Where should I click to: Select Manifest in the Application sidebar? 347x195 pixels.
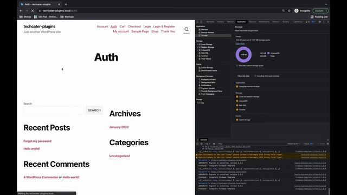tap(204, 30)
